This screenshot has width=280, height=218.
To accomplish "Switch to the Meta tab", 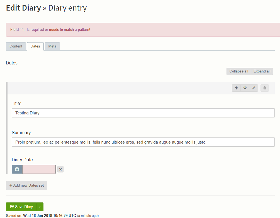I will tap(52, 46).
